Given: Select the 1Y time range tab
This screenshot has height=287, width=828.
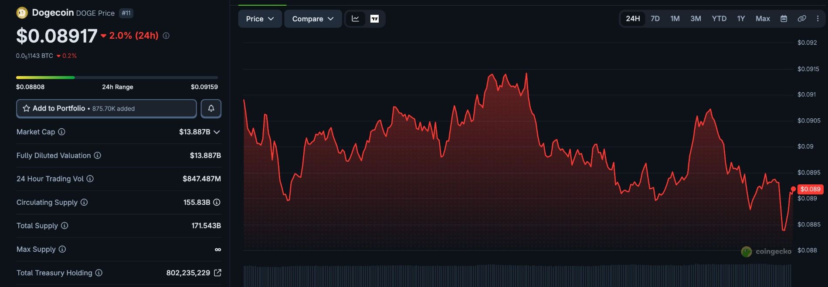Looking at the screenshot, I should pos(741,19).
